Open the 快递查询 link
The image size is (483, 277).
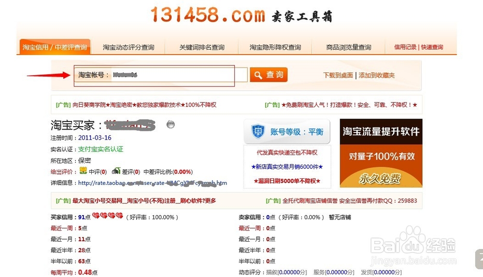point(432,47)
